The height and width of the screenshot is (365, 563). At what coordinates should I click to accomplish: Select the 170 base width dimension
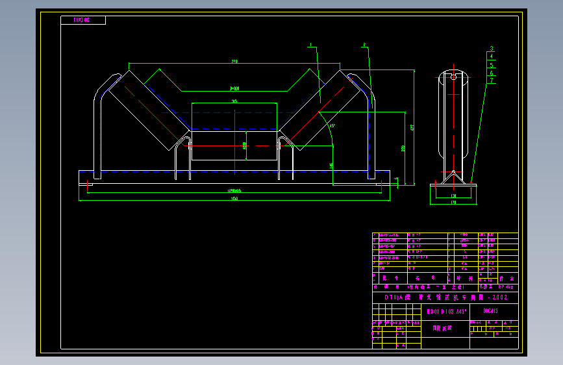tap(453, 203)
